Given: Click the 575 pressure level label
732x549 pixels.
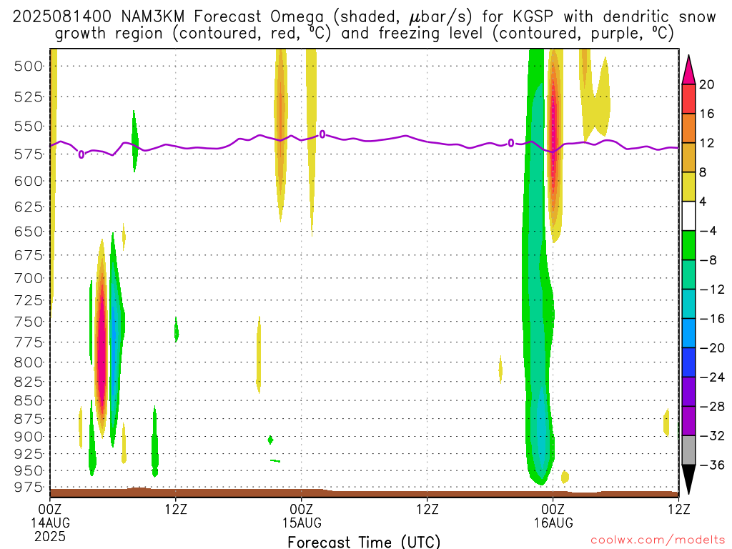Looking at the screenshot, I should tap(29, 154).
